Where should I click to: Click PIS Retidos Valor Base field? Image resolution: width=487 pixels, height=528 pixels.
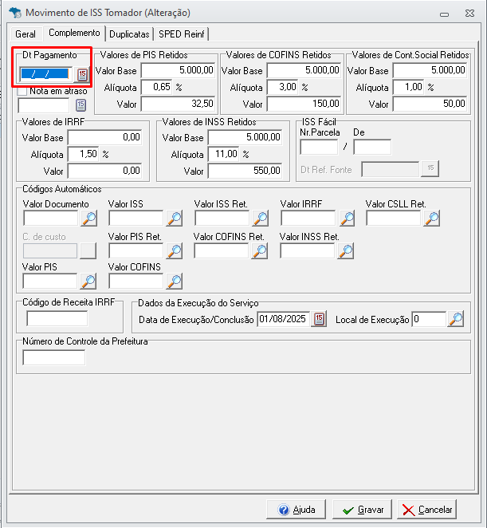178,70
